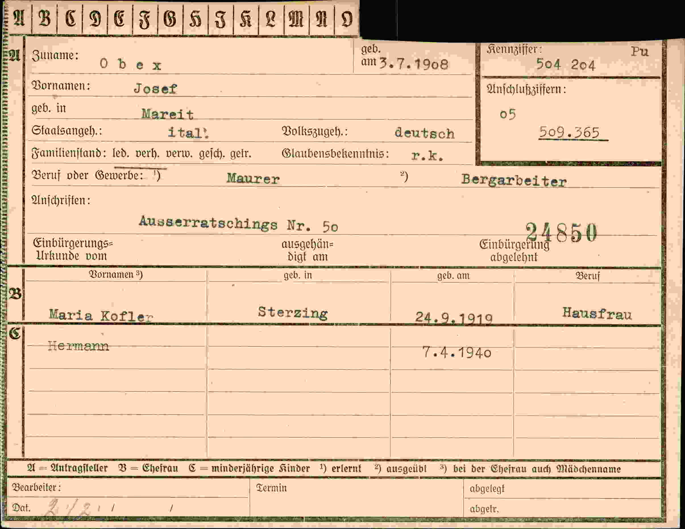685x529 pixels.
Task: Click the marked marital status "verh."
Action: click(148, 154)
